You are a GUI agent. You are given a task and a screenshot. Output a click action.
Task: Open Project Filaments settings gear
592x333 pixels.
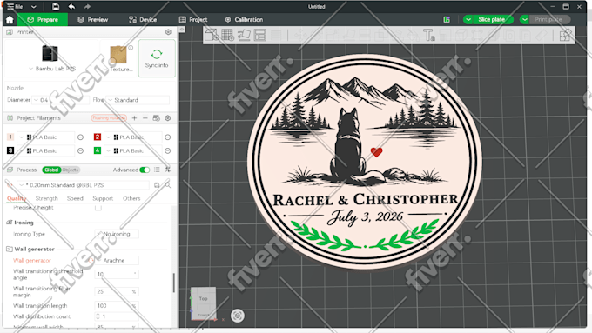[x=168, y=118]
